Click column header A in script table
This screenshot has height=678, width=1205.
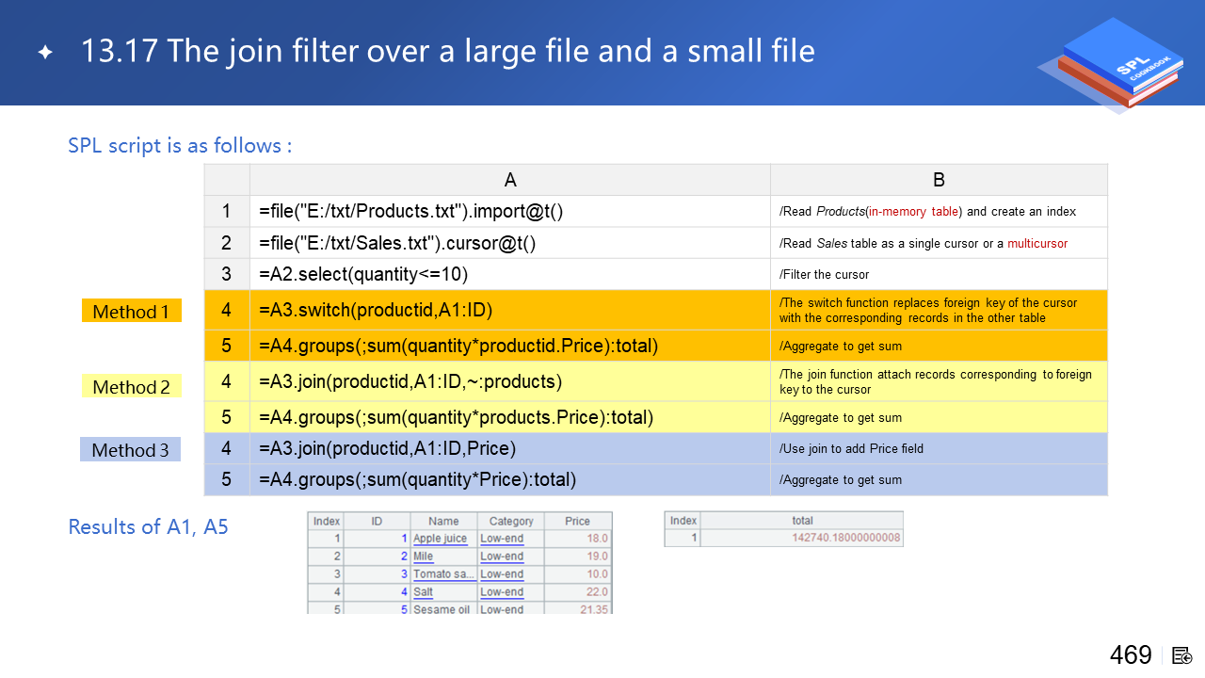[509, 180]
